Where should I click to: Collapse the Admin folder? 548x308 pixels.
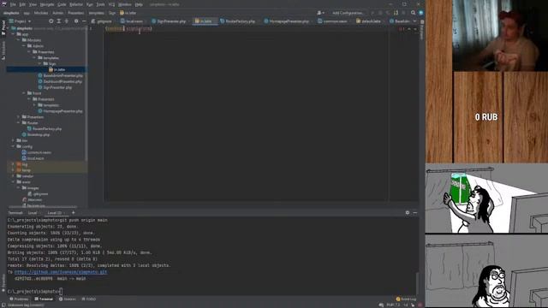click(24, 46)
